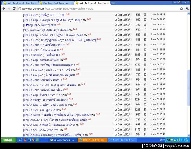Viewport: 191px width, 149px height.
Task: Select the active third Siam Zone tab
Action: pyautogui.click(x=91, y=3)
